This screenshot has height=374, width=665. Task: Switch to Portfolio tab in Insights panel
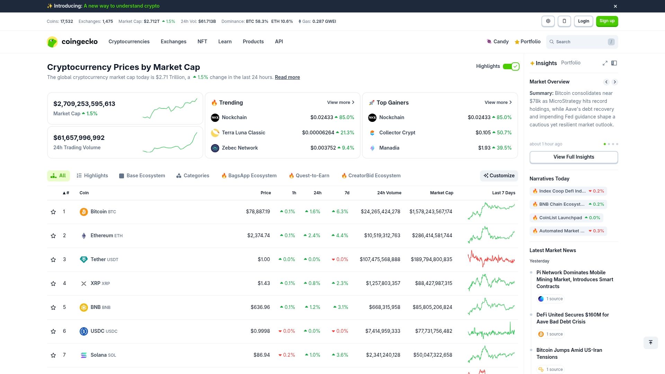570,63
